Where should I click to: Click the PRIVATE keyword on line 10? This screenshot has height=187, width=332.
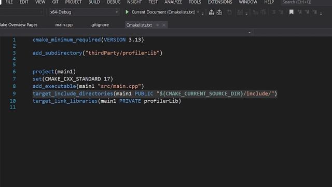130,101
